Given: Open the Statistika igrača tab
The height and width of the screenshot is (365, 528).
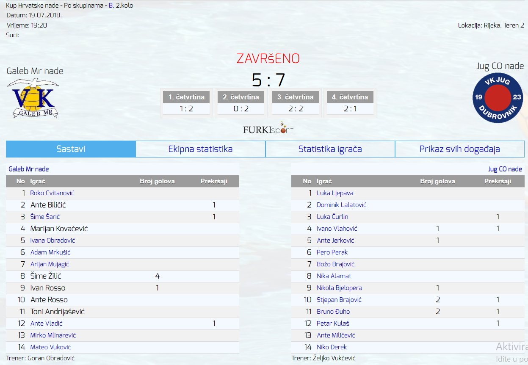Looking at the screenshot, I should (x=330, y=149).
